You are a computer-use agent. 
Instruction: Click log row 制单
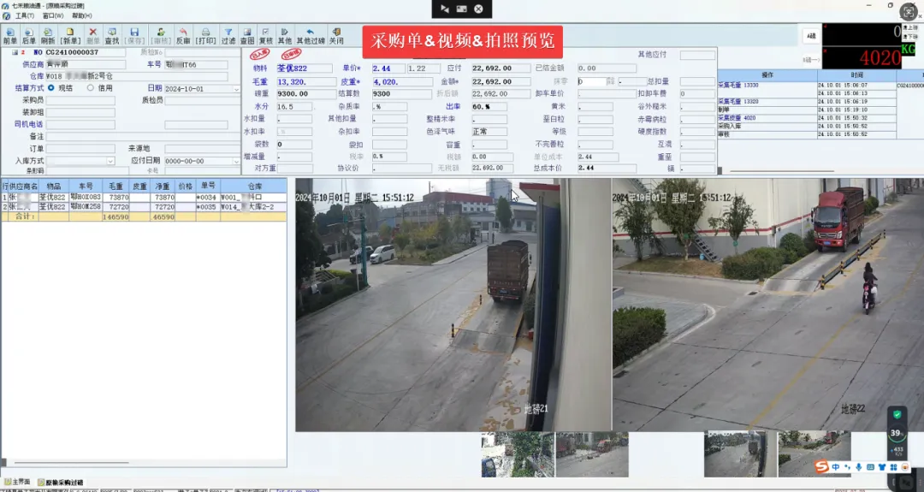767,110
